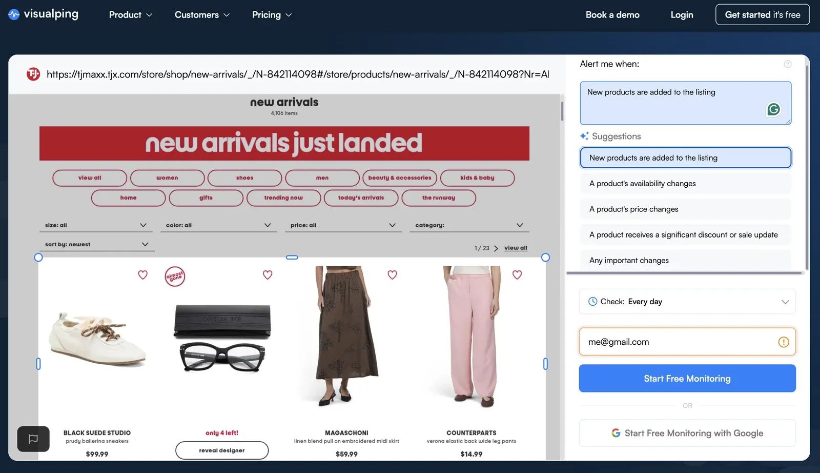Screen dimensions: 820x473
Task: Favorite the Black Suede Studio sneakers heart
Action: [143, 275]
